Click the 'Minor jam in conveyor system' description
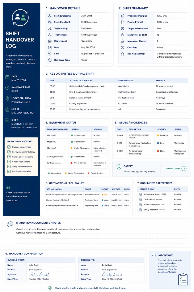 (x=139, y=136)
